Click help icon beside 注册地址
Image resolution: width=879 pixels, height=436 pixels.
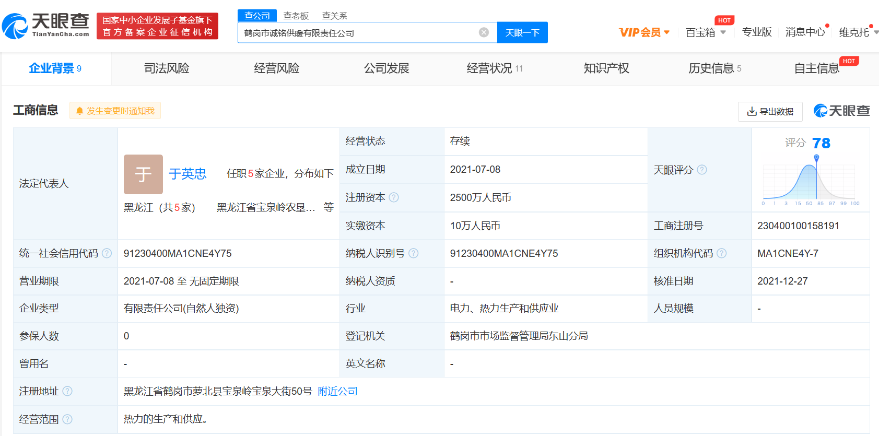tap(67, 391)
